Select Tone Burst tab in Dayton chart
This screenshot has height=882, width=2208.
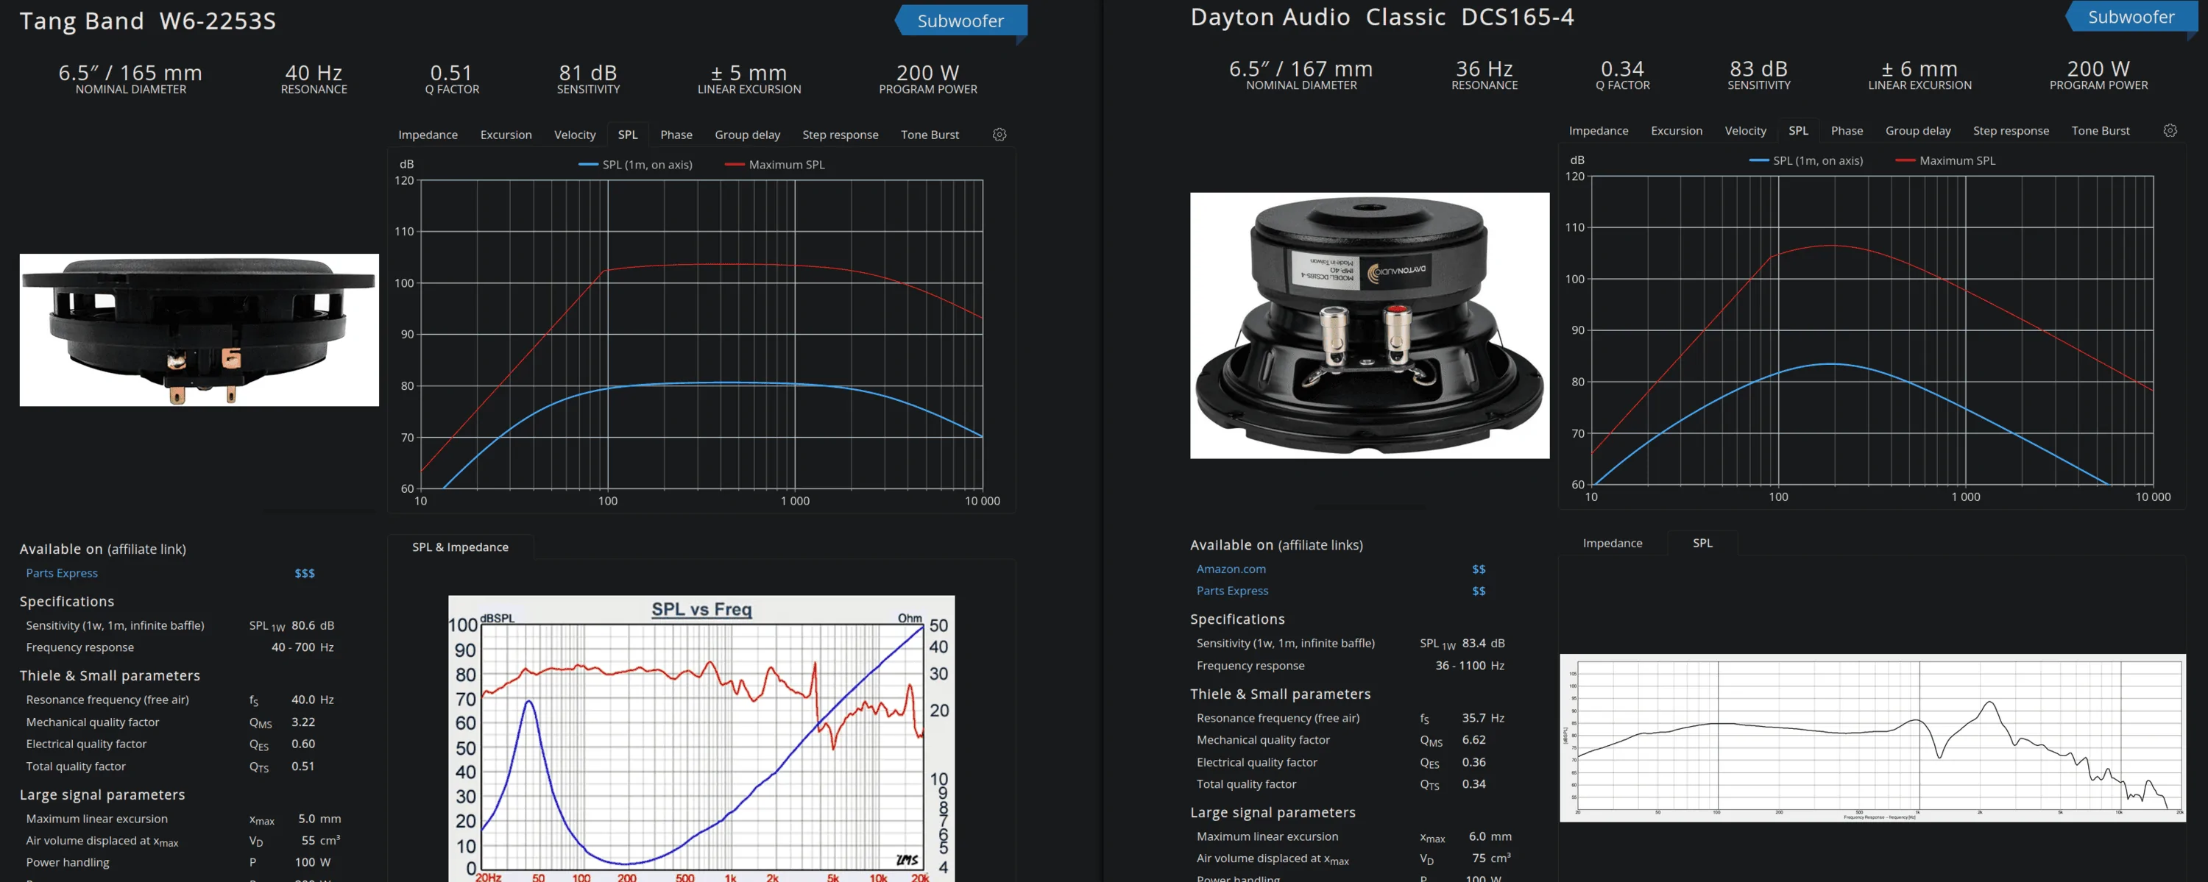point(2100,130)
